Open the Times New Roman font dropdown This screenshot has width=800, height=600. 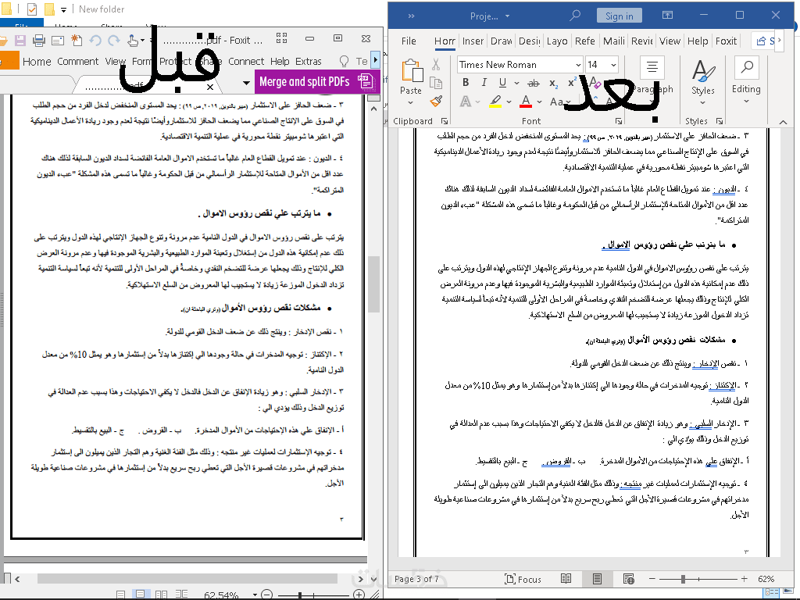pos(578,65)
